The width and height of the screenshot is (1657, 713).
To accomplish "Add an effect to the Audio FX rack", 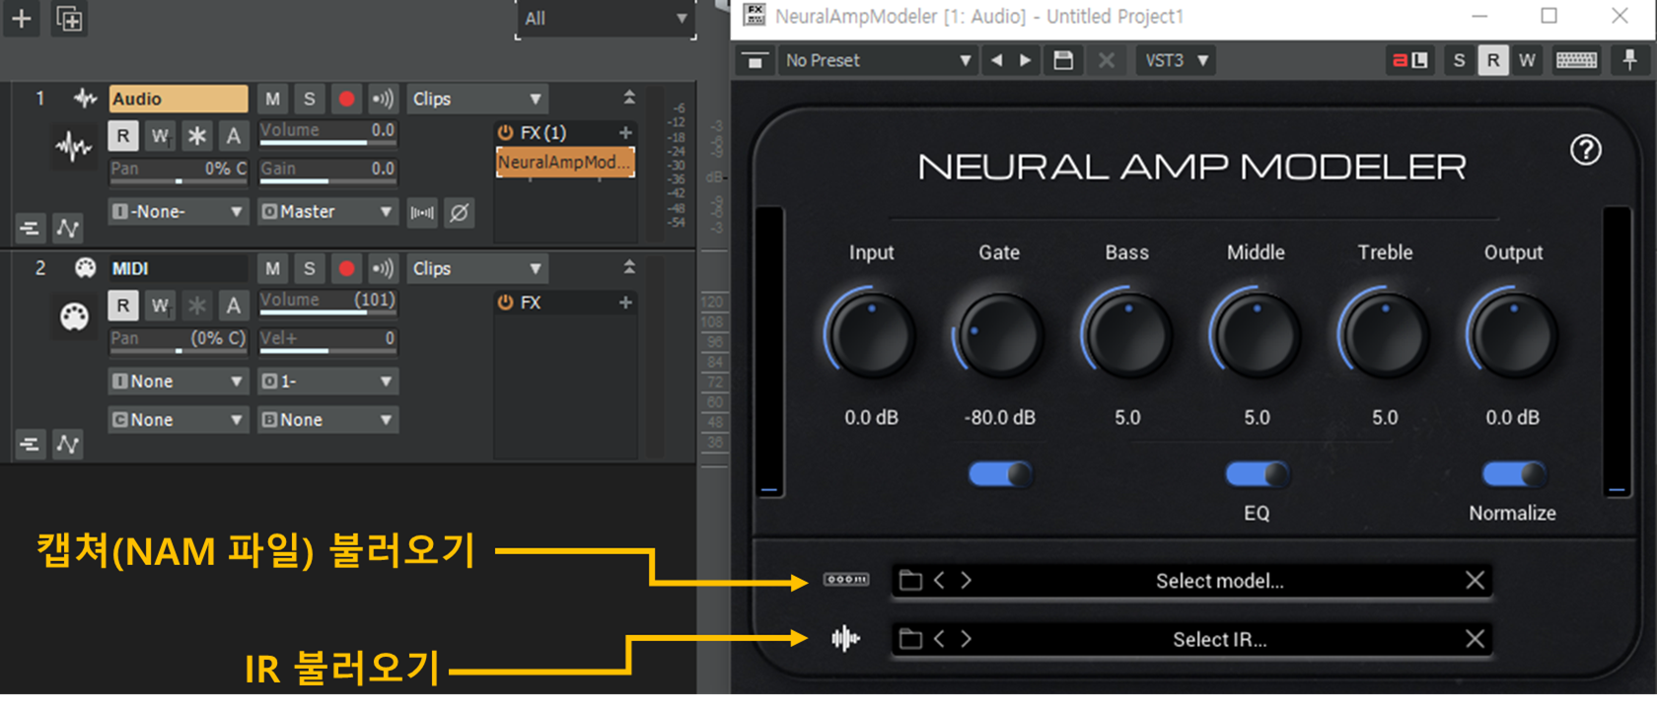I will point(625,132).
